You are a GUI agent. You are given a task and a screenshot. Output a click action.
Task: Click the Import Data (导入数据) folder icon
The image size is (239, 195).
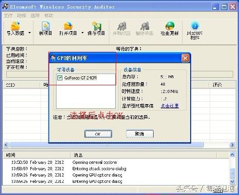click(15, 26)
